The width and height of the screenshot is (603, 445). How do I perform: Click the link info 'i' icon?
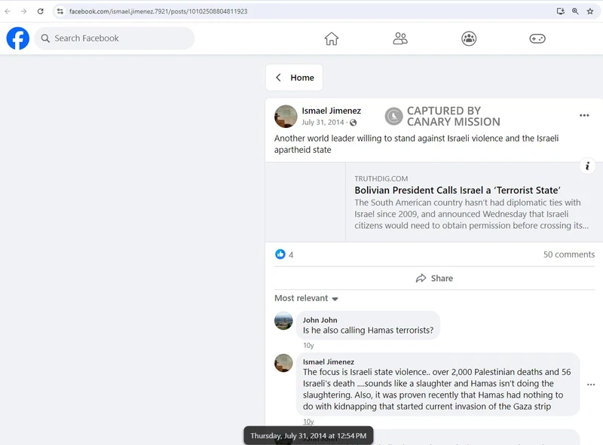(588, 166)
